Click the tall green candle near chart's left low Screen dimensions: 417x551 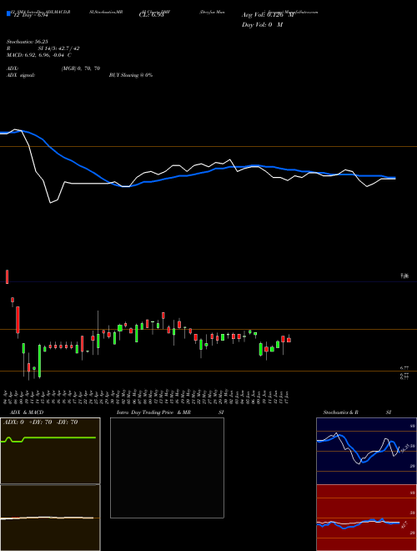(x=40, y=361)
